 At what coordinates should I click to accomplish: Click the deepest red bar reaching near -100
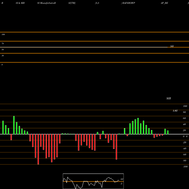pyautogui.click(x=38, y=149)
